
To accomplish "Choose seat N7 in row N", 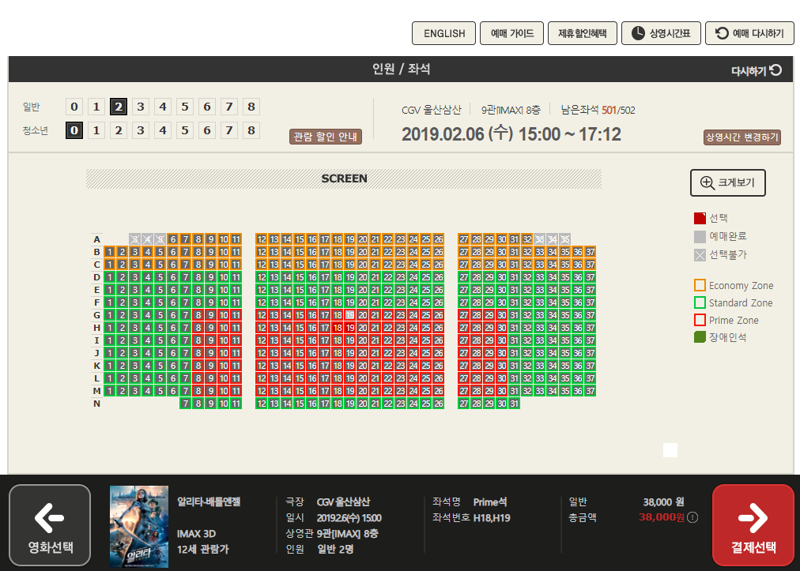I will (186, 404).
